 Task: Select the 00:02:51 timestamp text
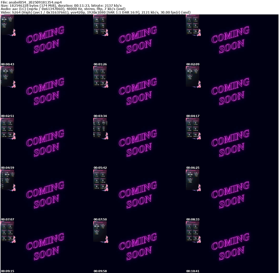(7, 116)
